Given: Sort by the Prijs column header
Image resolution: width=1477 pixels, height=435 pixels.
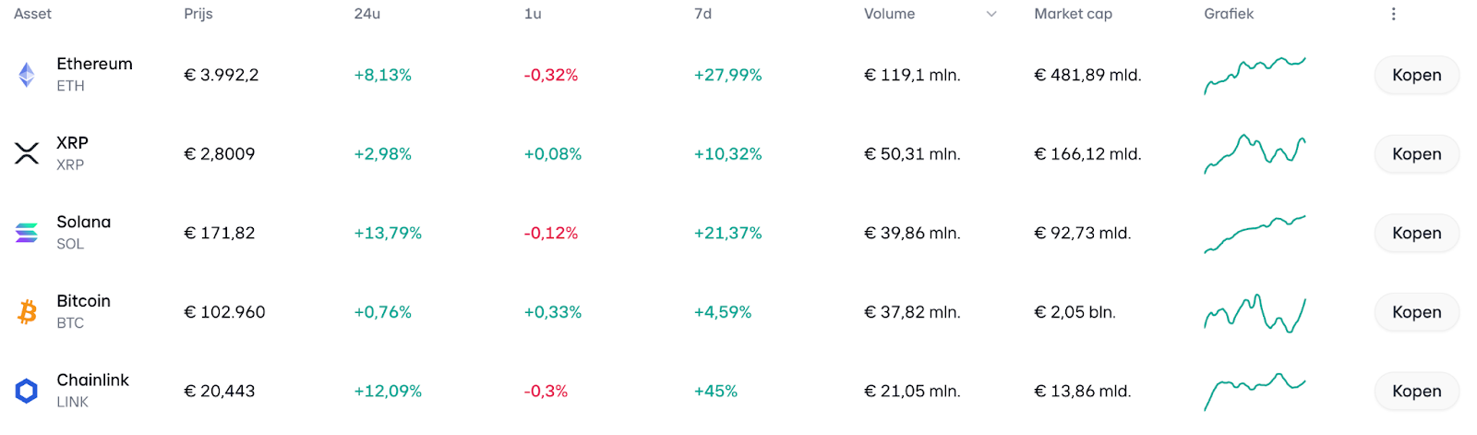Looking at the screenshot, I should [198, 14].
